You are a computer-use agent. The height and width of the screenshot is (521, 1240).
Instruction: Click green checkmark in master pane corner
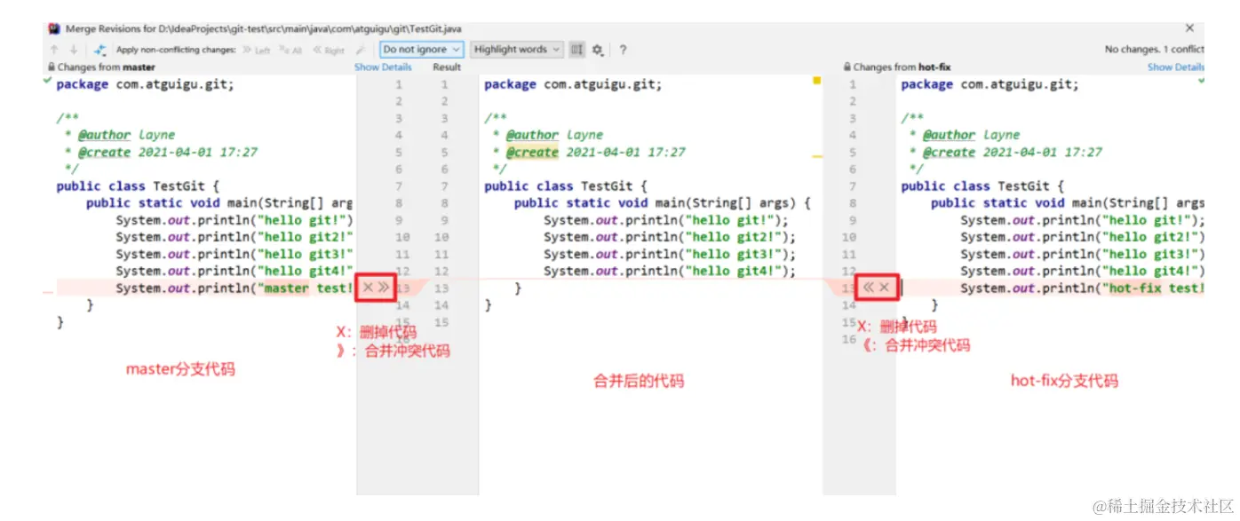click(x=47, y=81)
